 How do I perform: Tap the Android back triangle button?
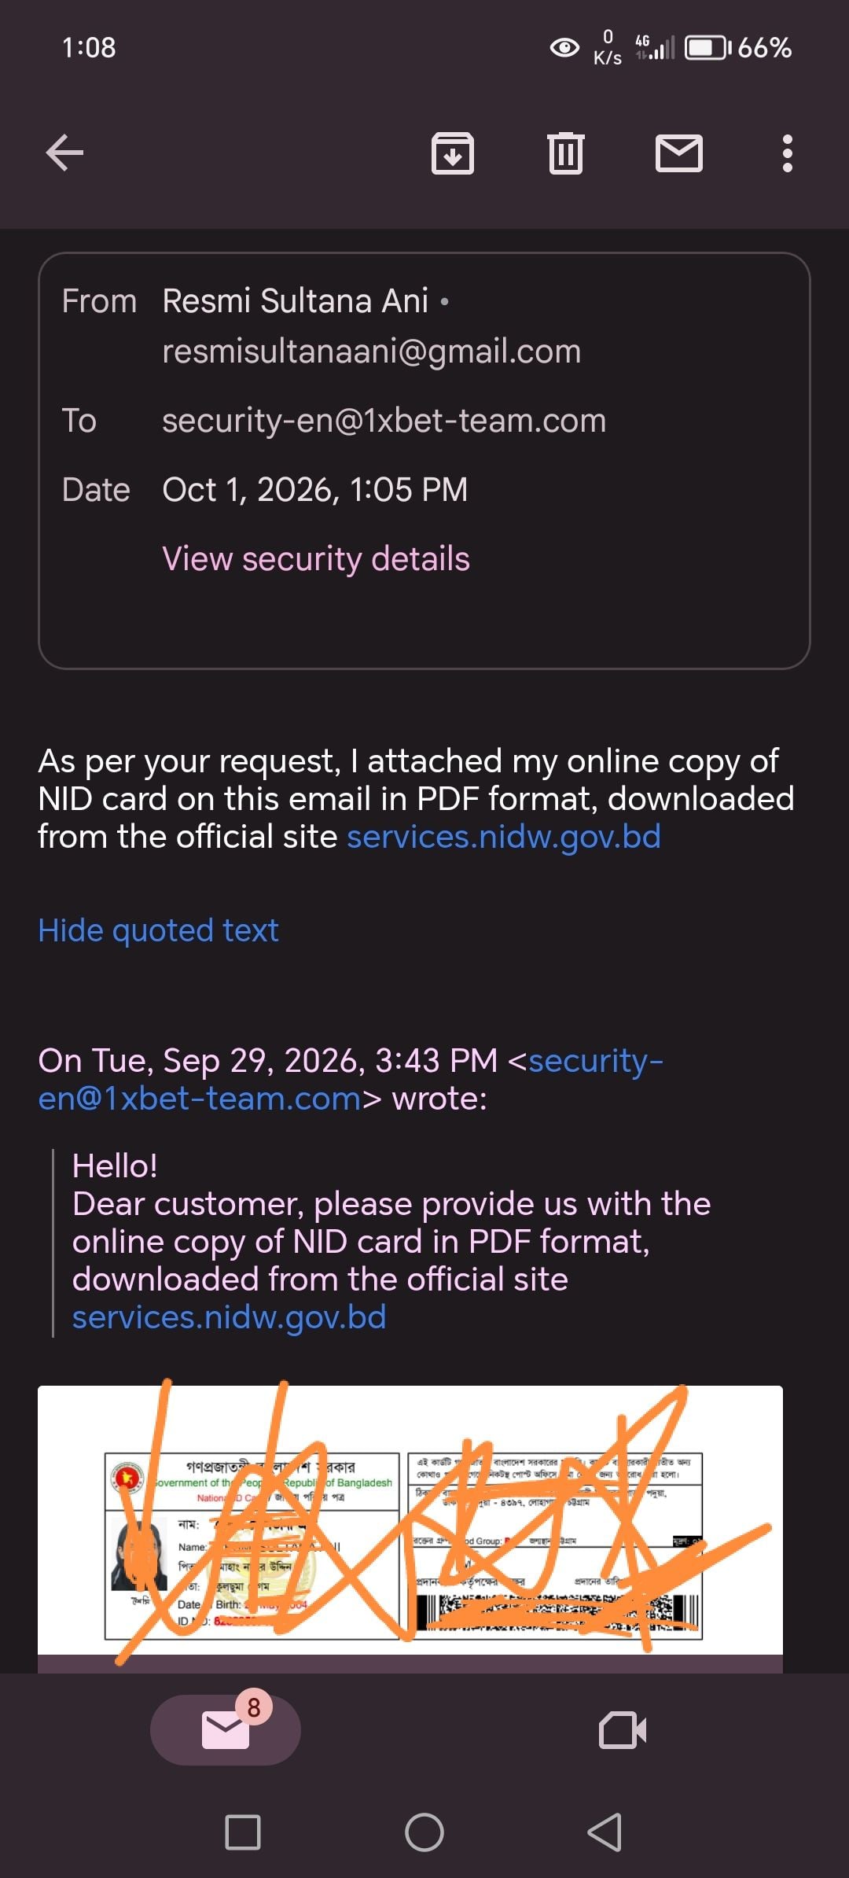pos(605,1832)
